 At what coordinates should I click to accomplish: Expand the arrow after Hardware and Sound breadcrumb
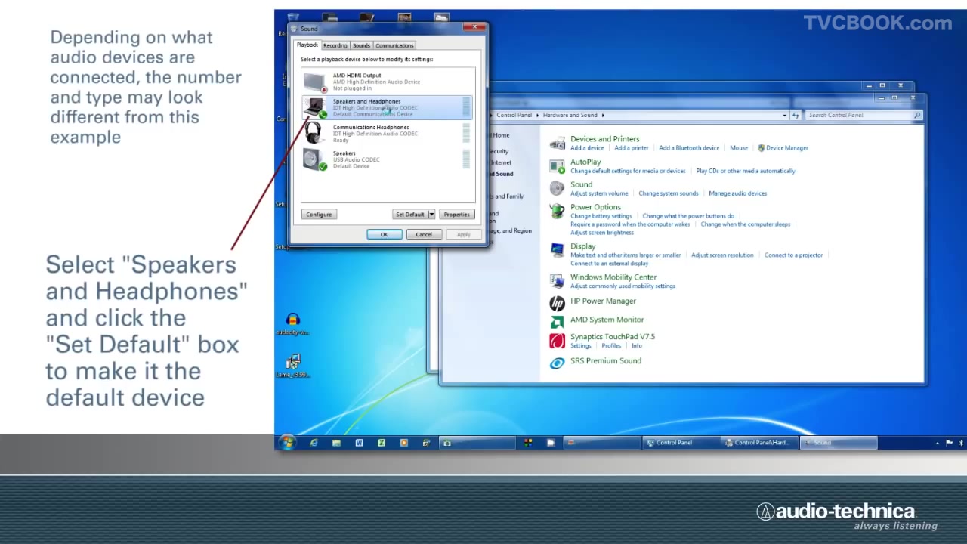coord(603,115)
